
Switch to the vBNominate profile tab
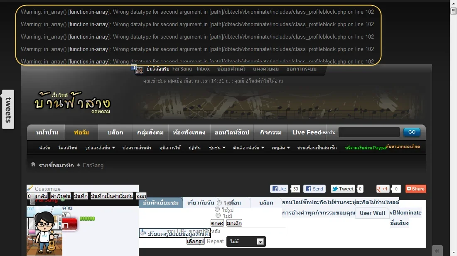(405, 213)
